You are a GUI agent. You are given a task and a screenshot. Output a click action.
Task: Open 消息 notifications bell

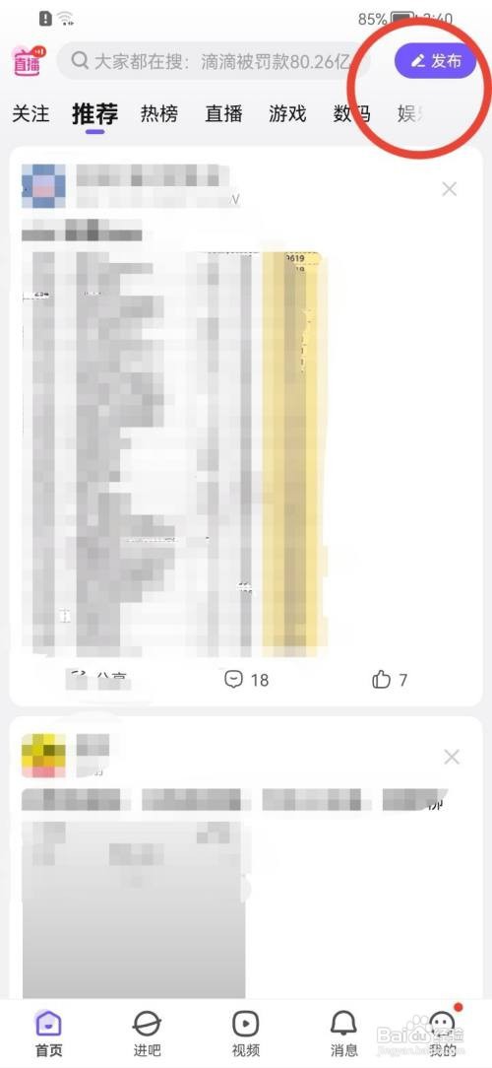[343, 1033]
